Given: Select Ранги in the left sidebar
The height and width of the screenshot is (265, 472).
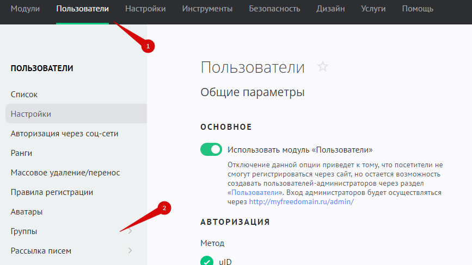Looking at the screenshot, I should [21, 153].
